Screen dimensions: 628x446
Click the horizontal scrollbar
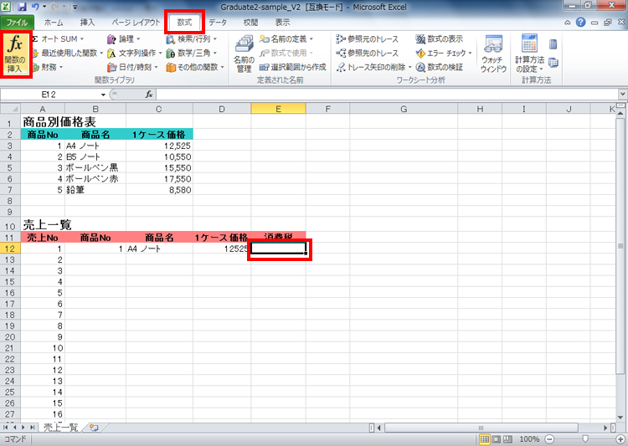(481, 428)
